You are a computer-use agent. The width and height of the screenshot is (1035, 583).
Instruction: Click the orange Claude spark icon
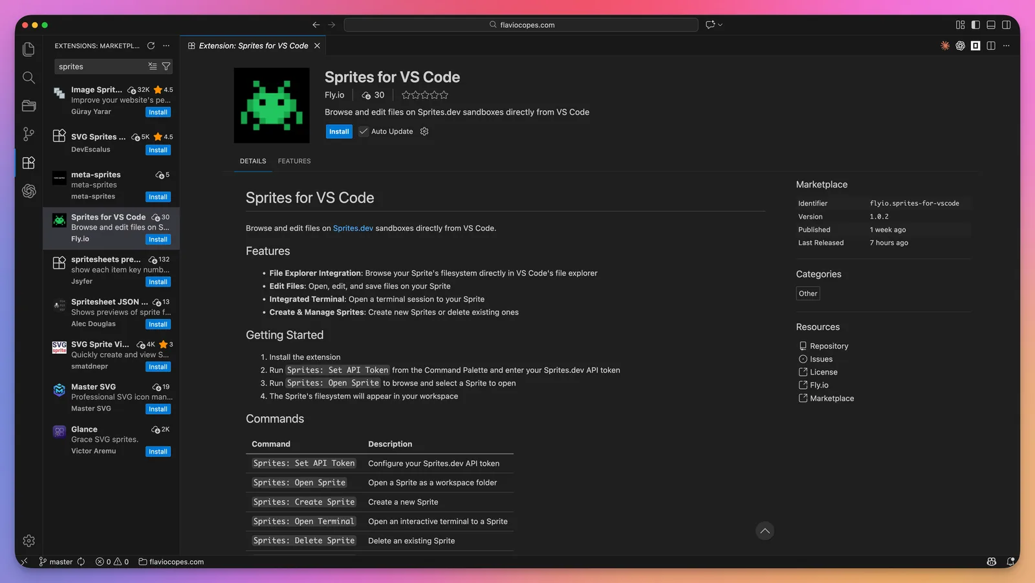click(x=945, y=46)
